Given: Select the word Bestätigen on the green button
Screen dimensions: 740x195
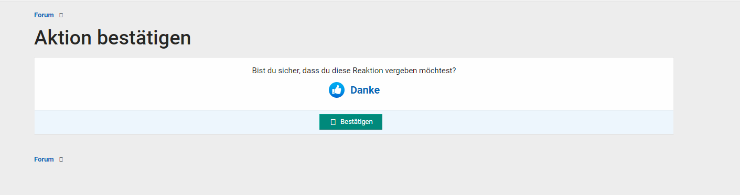Looking at the screenshot, I should tap(357, 122).
